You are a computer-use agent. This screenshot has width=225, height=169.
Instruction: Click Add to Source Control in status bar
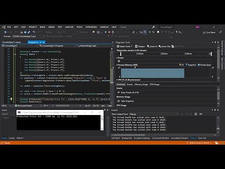click(199, 143)
